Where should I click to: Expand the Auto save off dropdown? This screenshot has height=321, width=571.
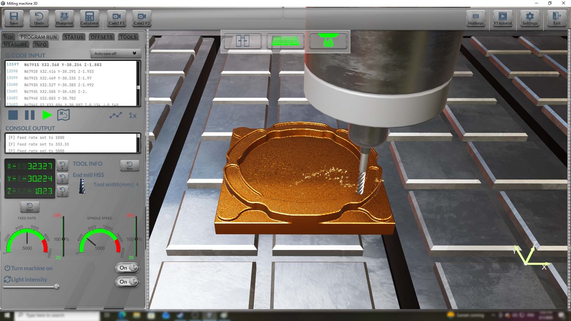[115, 53]
